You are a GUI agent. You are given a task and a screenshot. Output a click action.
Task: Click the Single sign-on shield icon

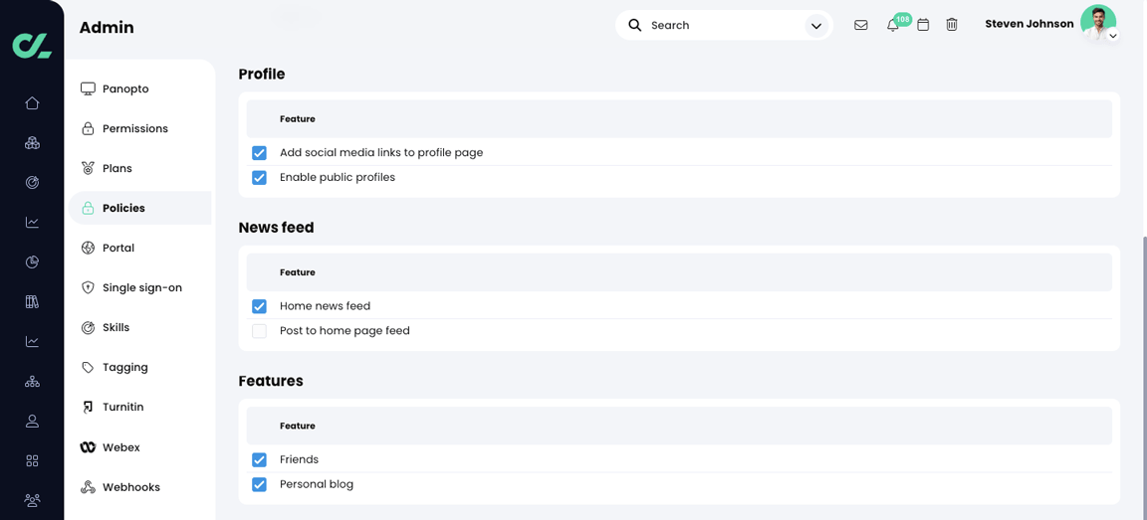pyautogui.click(x=88, y=287)
